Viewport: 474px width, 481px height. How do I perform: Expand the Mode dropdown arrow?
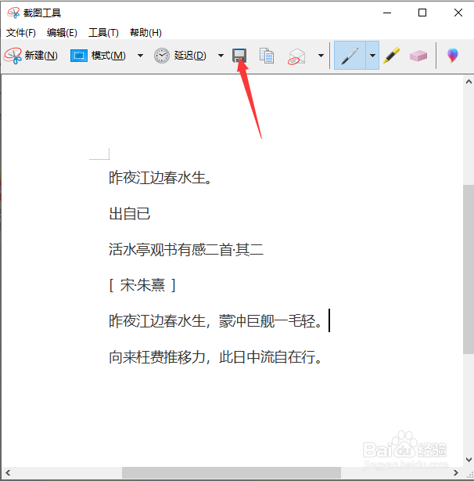[140, 56]
